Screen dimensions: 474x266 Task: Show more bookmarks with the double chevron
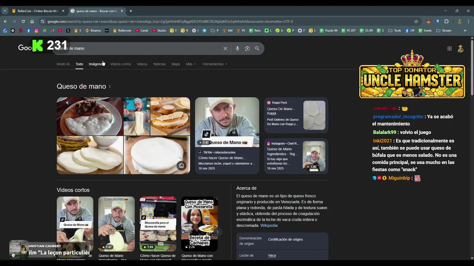coord(465,31)
